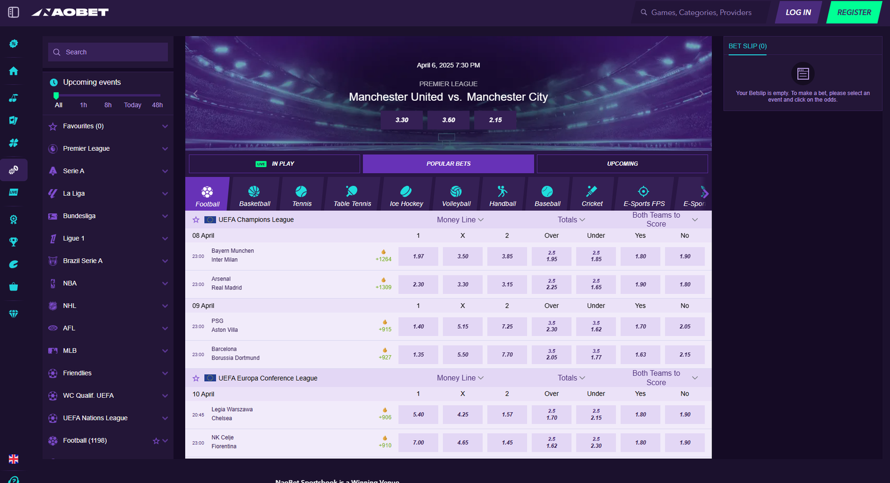Expand the Bundesliga league list

[165, 216]
